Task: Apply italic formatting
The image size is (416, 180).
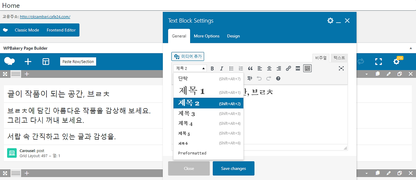Action: [x=222, y=68]
